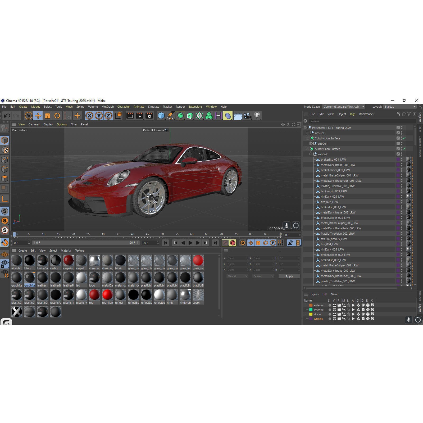Image resolution: width=423 pixels, height=423 pixels.
Task: Click the coordinate system cube icon
Action: [118, 116]
